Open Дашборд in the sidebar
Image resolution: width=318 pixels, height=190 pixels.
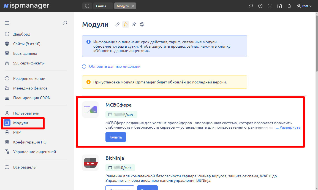click(22, 34)
